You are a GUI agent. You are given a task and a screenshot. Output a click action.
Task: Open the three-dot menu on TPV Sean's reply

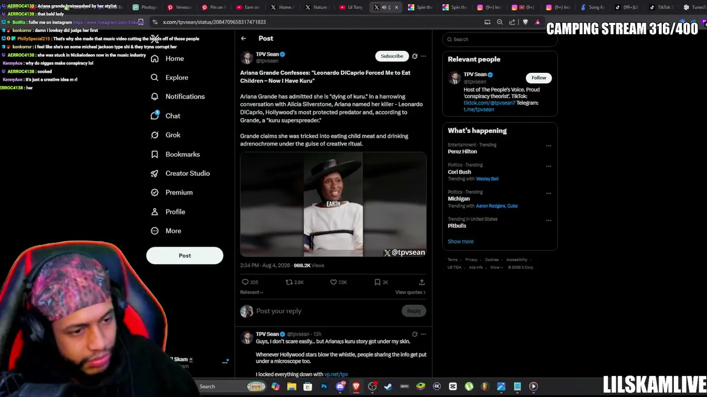coord(424,334)
